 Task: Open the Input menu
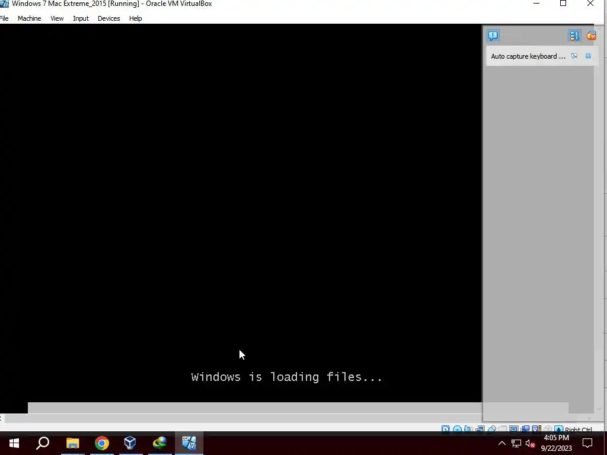[x=81, y=18]
